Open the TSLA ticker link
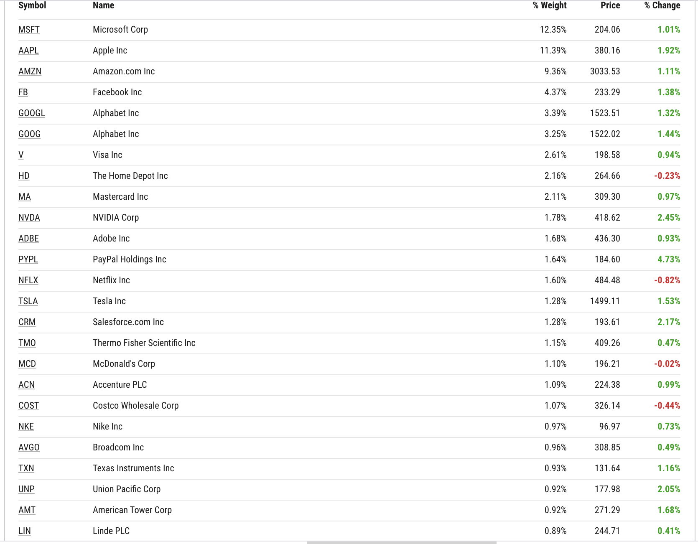This screenshot has height=544, width=698. [x=28, y=301]
